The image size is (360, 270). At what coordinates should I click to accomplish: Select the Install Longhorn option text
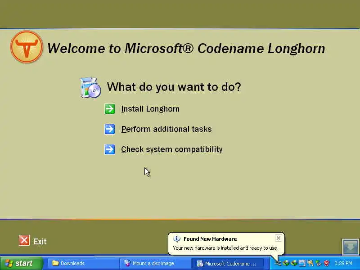(x=150, y=109)
